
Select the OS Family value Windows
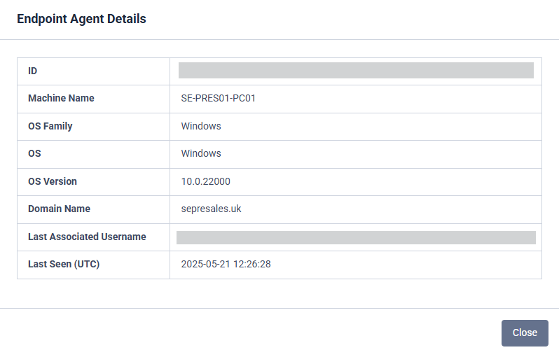coord(201,126)
